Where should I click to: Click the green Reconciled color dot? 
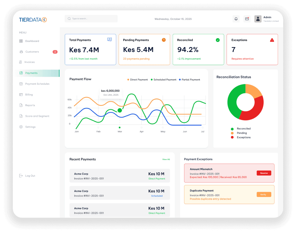point(231,128)
